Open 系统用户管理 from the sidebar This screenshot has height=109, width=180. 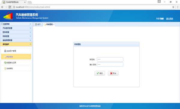tap(16, 51)
